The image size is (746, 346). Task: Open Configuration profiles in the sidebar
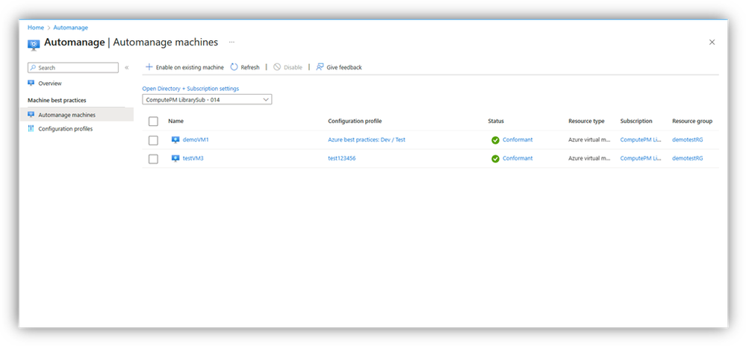(x=65, y=129)
